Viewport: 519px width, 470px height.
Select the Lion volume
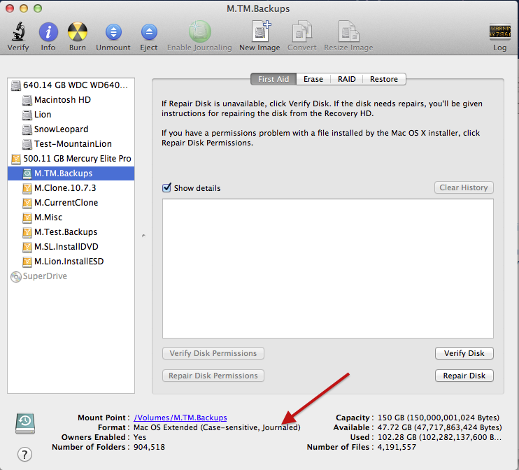71,115
